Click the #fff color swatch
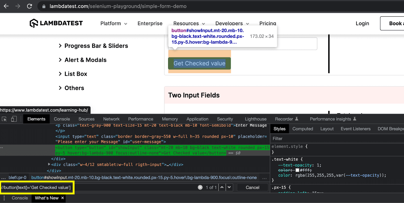This screenshot has height=203, width=404. click(x=297, y=170)
